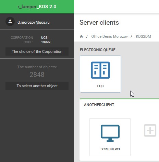This screenshot has width=159, height=162.
Task: Click the user avatar icon
Action: 10,22
